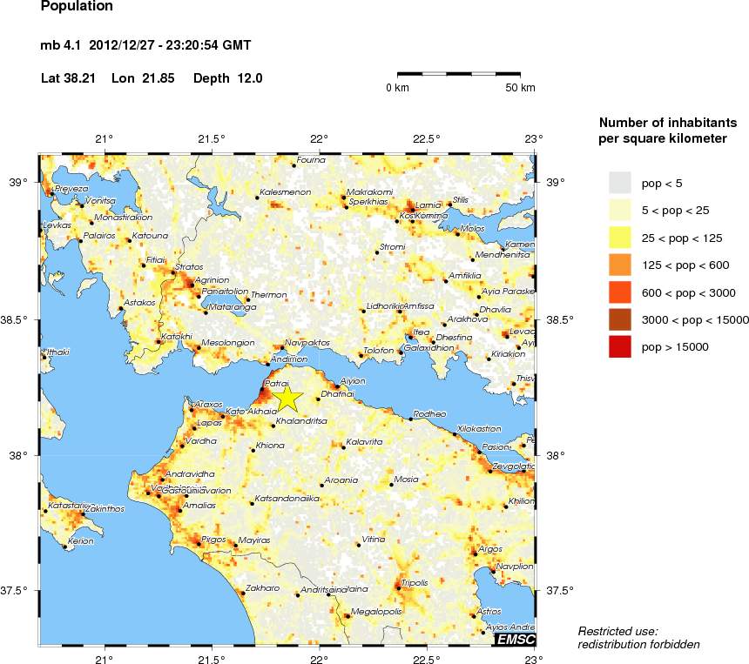749x664 pixels.
Task: Click the Lamia city marker
Action: point(412,209)
